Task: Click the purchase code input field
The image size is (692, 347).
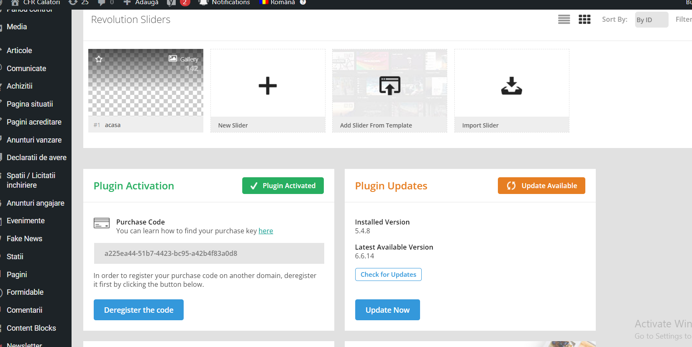Action: click(x=209, y=253)
